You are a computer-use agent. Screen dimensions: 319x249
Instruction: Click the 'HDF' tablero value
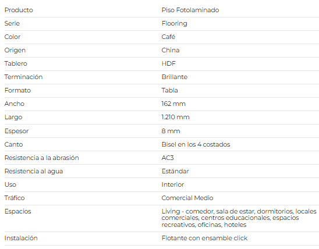[168, 63]
